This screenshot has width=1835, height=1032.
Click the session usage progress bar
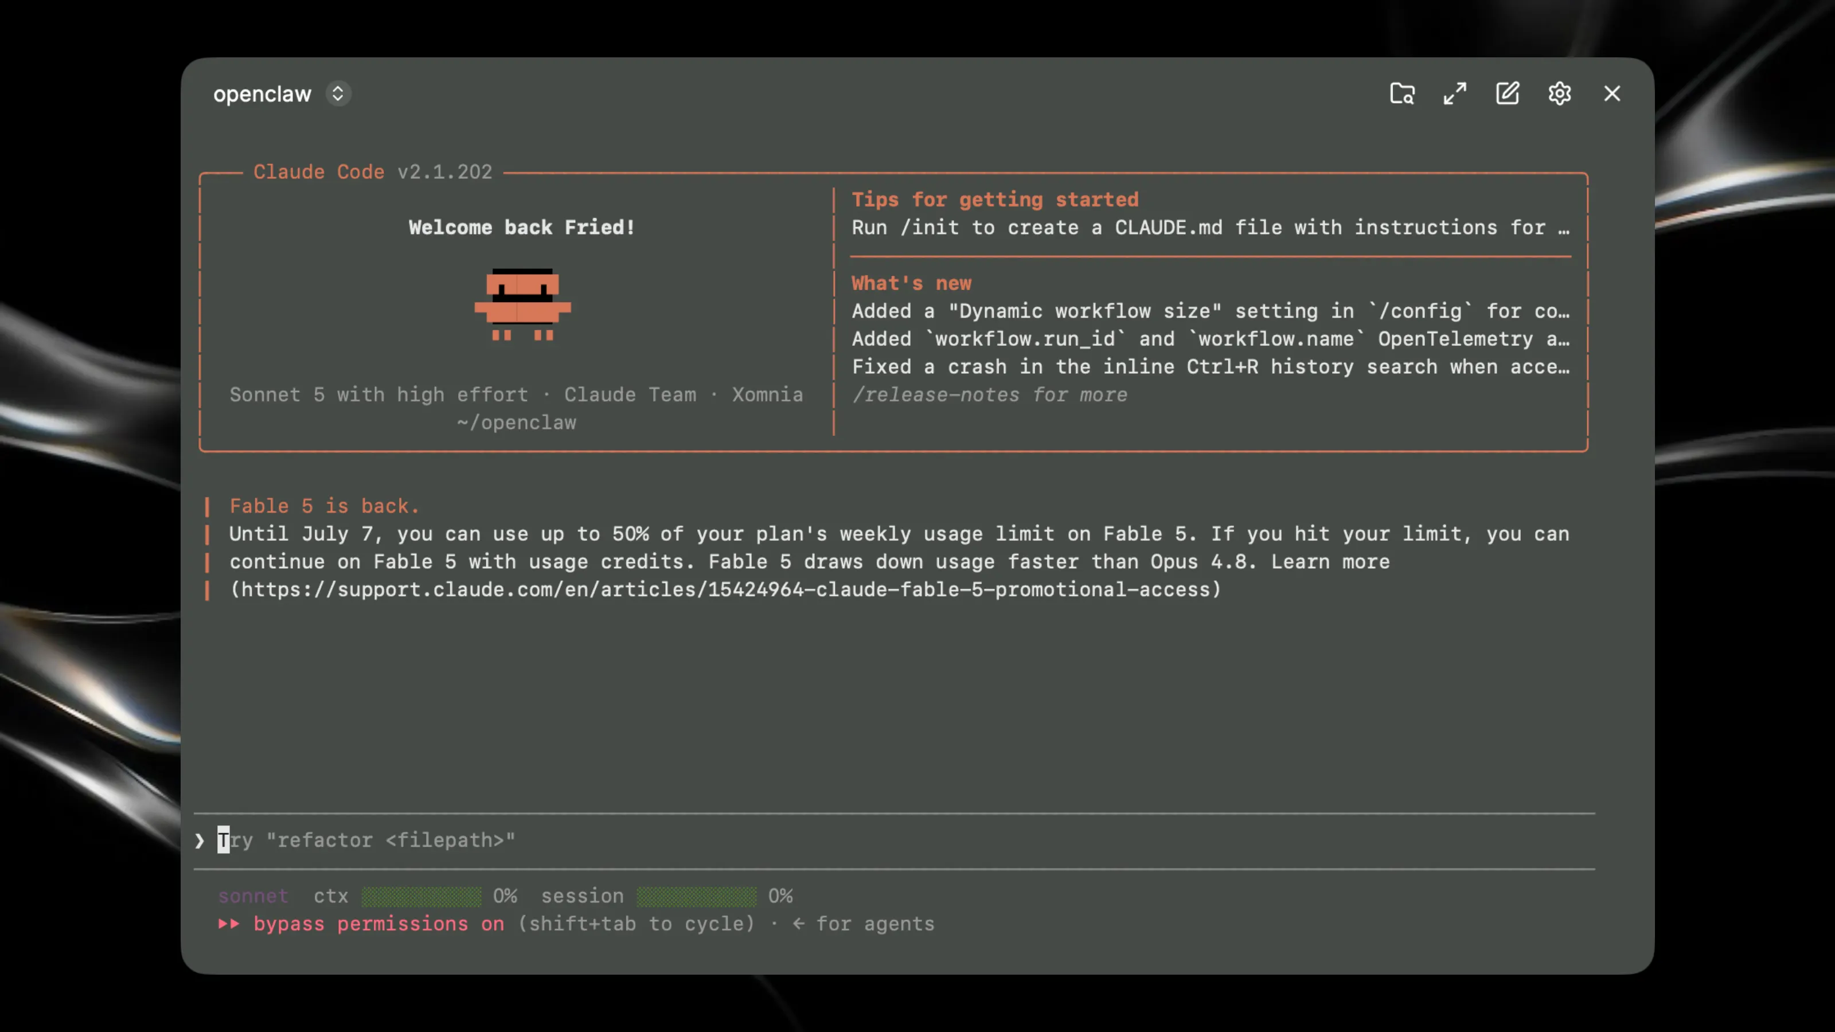point(697,896)
